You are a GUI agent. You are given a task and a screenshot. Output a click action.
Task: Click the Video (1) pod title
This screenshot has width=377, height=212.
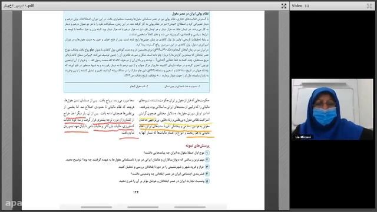coord(300,6)
